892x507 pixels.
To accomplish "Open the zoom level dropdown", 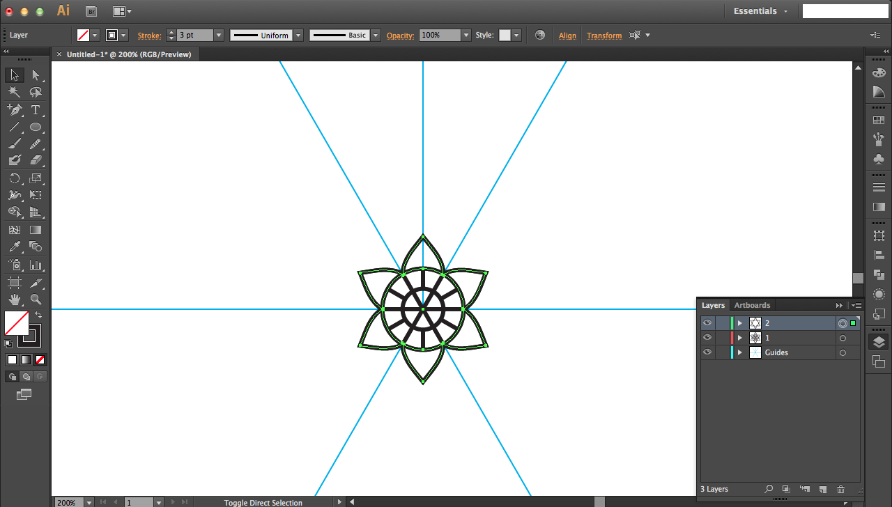I will point(89,502).
